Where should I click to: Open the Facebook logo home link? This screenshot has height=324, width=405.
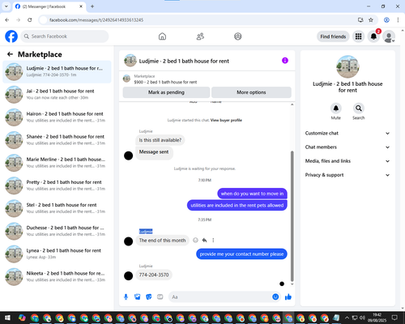11,36
